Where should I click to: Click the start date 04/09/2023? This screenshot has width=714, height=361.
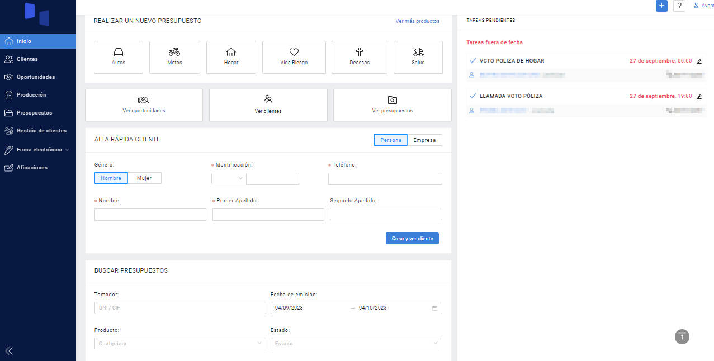point(289,308)
